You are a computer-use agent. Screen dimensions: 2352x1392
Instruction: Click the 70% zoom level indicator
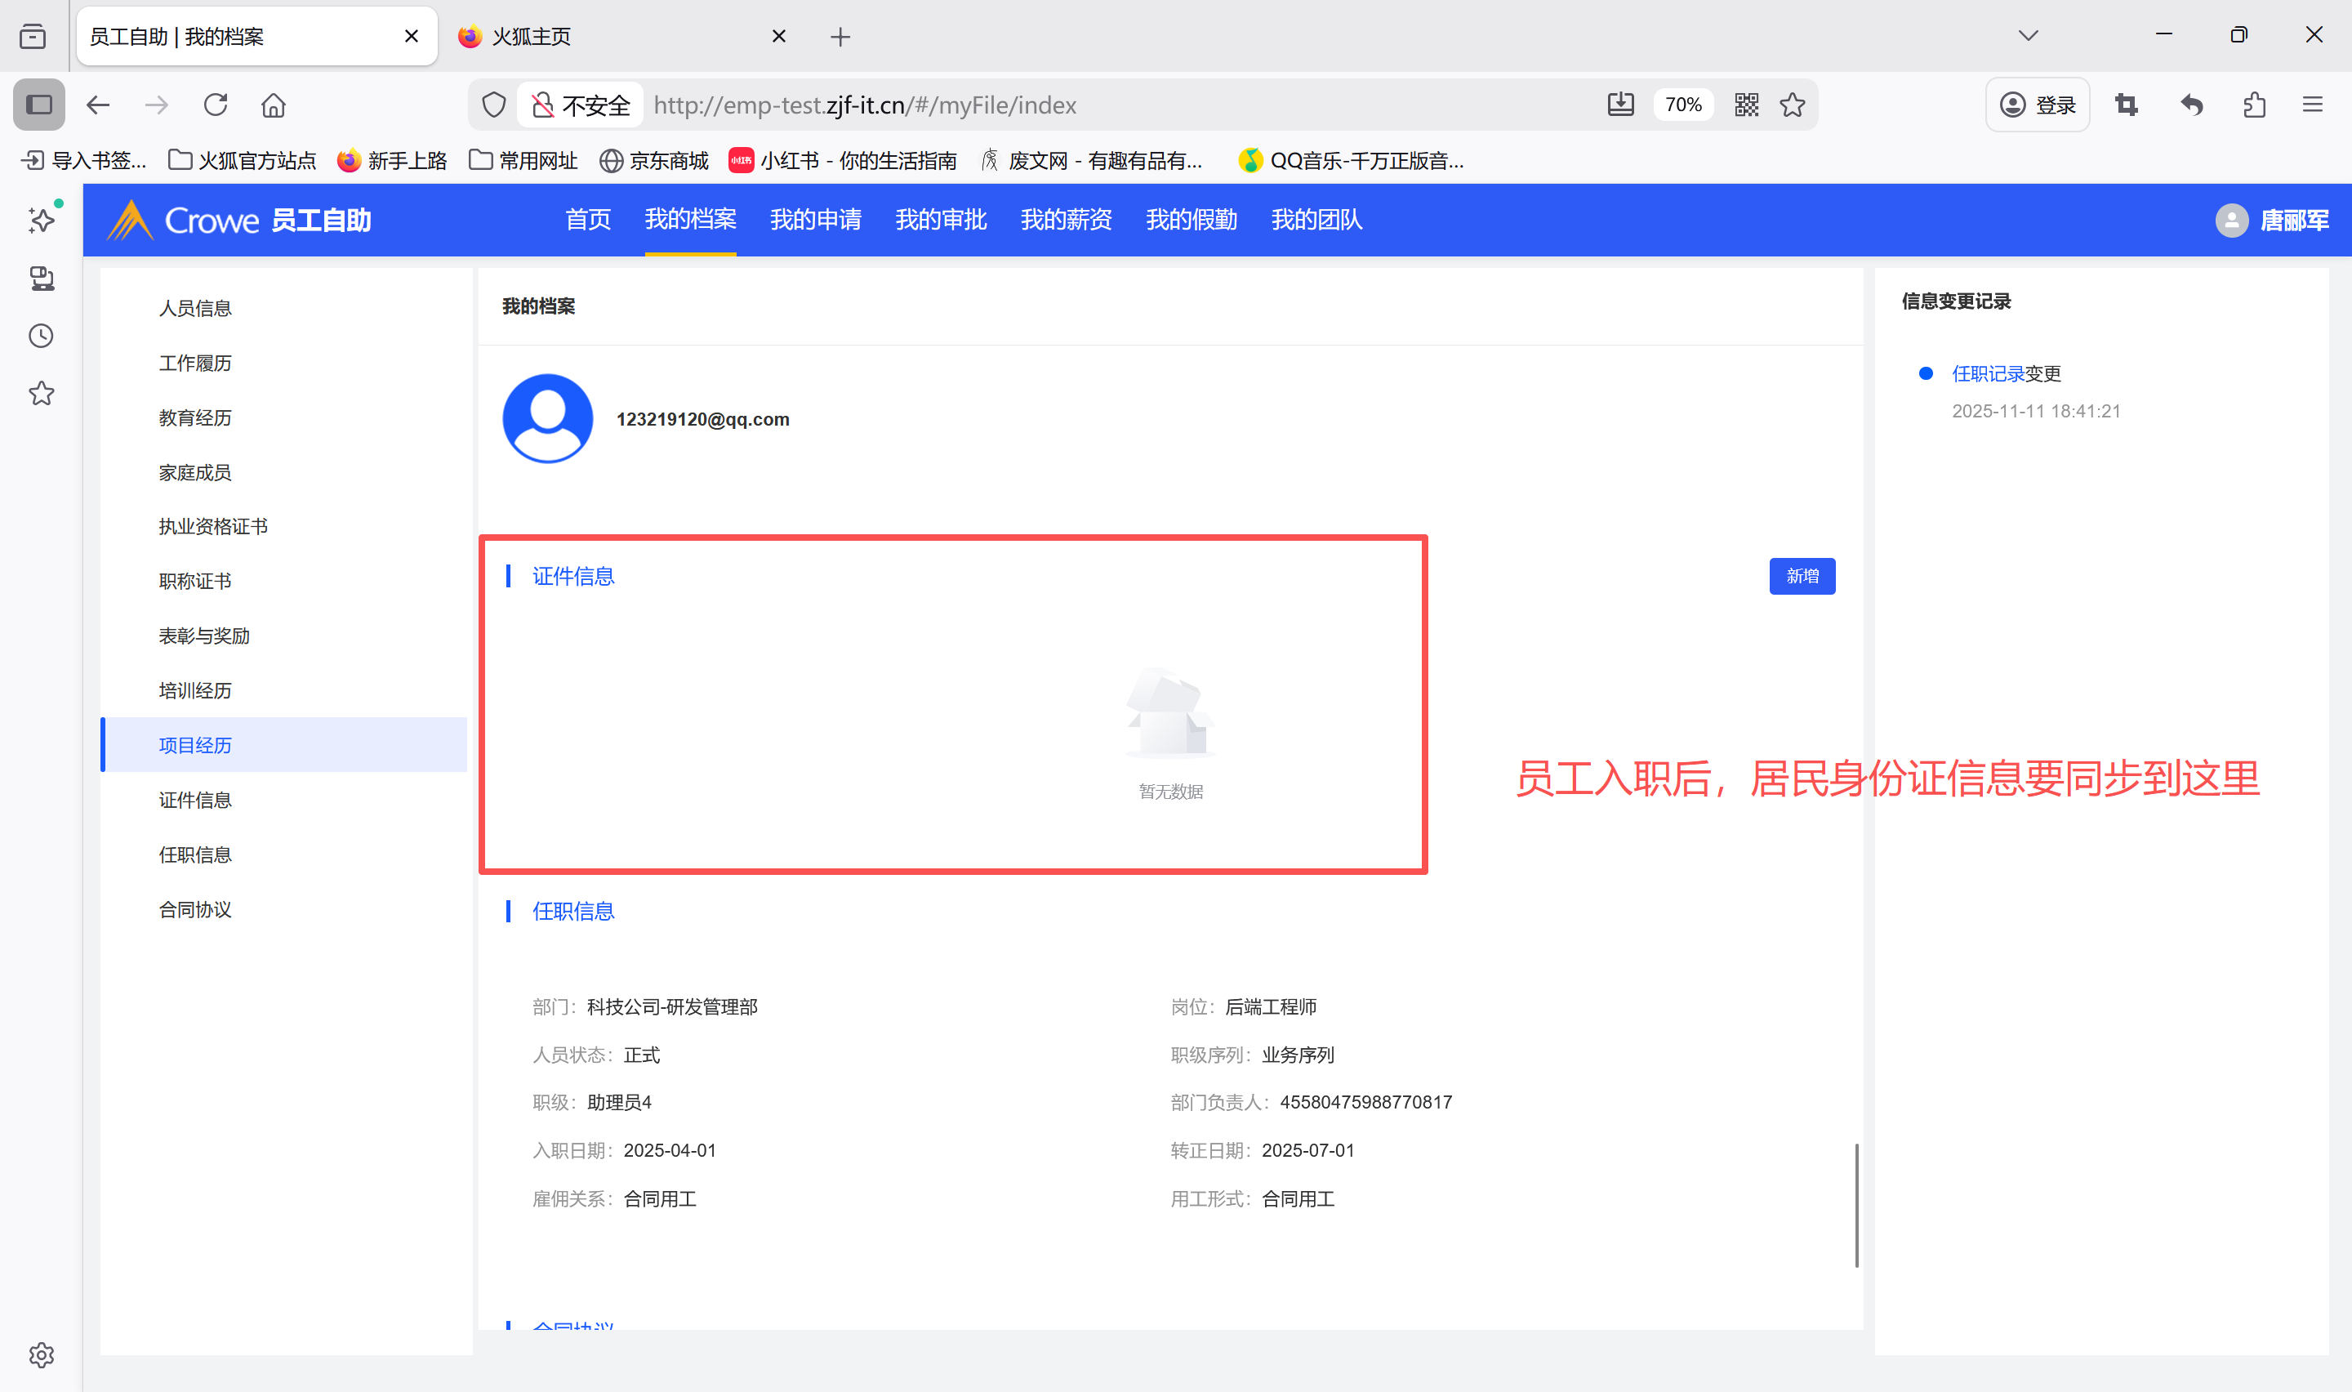point(1682,105)
